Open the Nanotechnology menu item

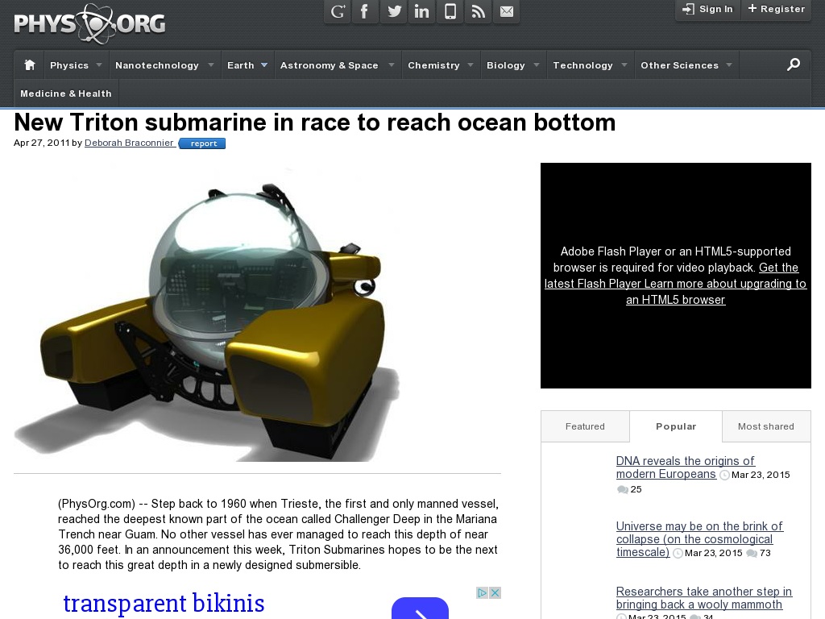pyautogui.click(x=157, y=65)
